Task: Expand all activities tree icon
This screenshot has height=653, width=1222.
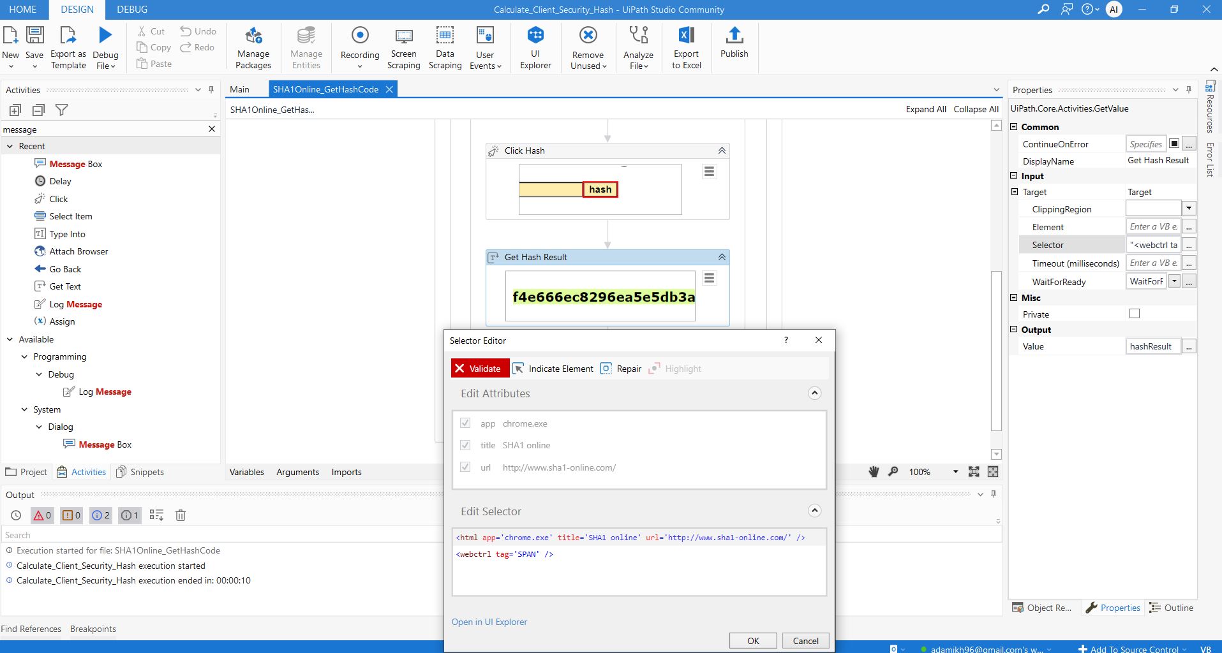Action: pos(15,110)
